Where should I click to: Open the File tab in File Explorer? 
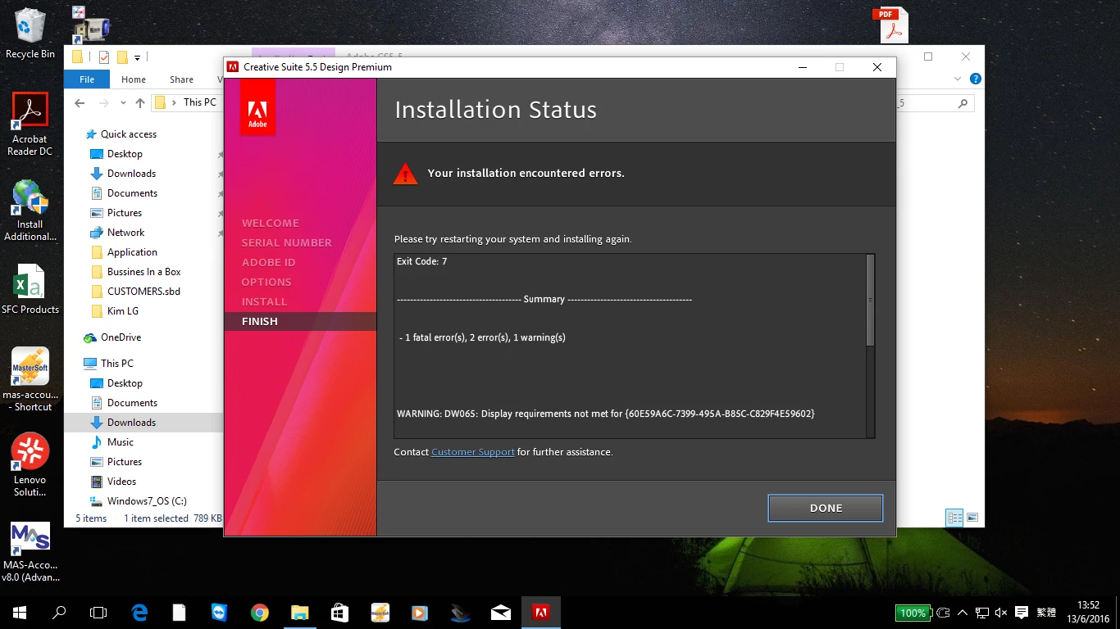click(87, 79)
